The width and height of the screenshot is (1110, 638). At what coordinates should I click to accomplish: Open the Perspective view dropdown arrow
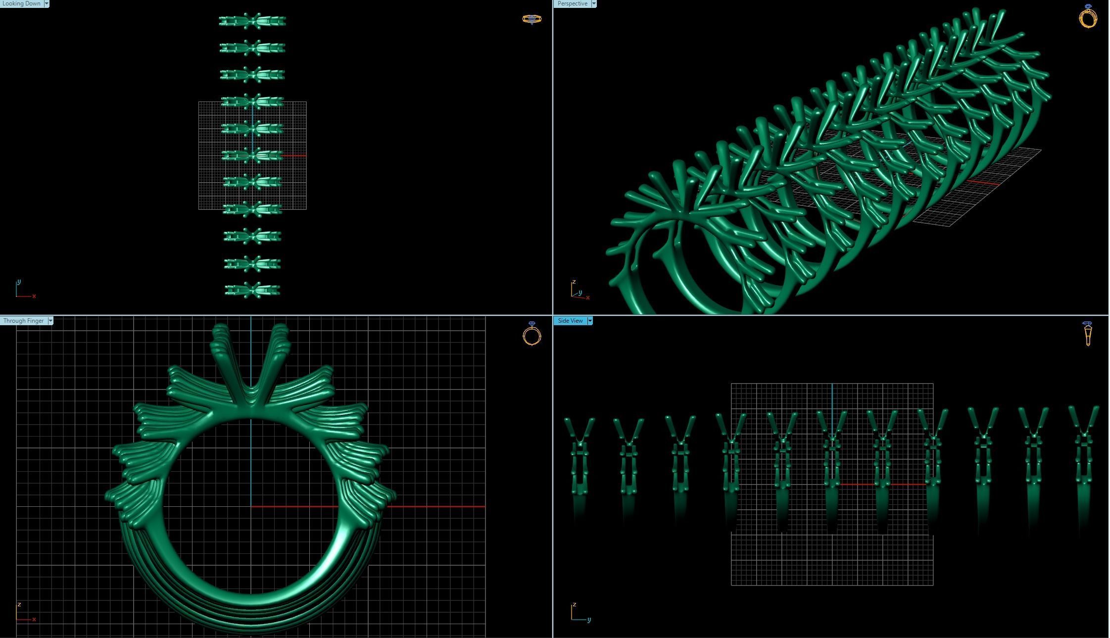pos(593,3)
